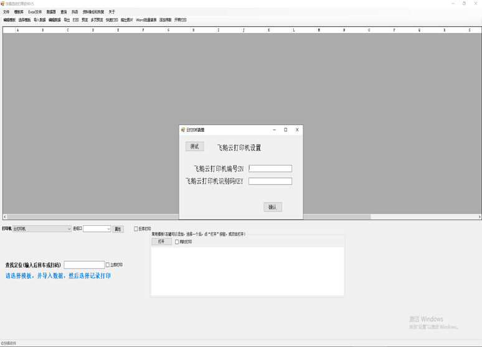
Task: Focus the 飞鹅云打印机编号SN input field
Action: pos(270,169)
